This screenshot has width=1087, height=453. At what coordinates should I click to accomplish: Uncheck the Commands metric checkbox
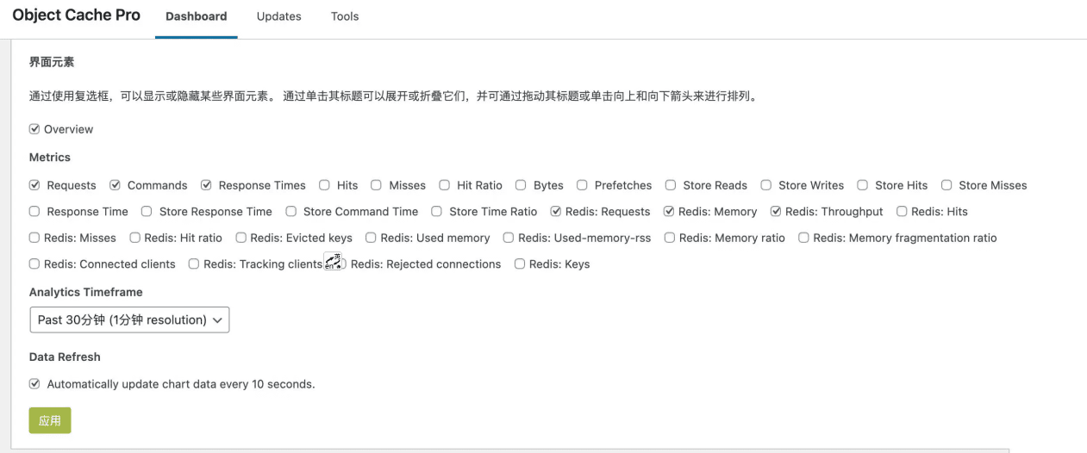click(x=115, y=185)
